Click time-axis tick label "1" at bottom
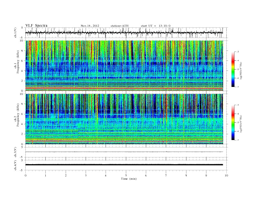 (x=45, y=175)
